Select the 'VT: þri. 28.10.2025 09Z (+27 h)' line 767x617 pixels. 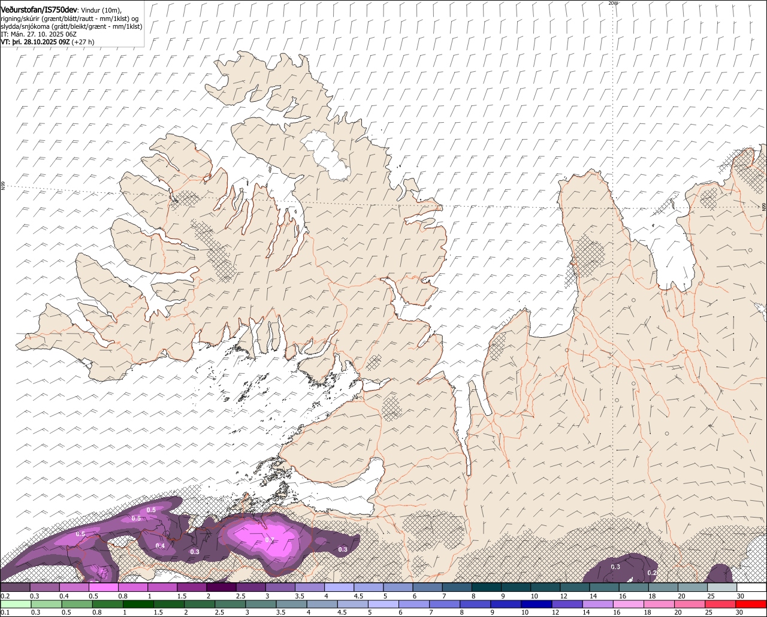coord(47,43)
